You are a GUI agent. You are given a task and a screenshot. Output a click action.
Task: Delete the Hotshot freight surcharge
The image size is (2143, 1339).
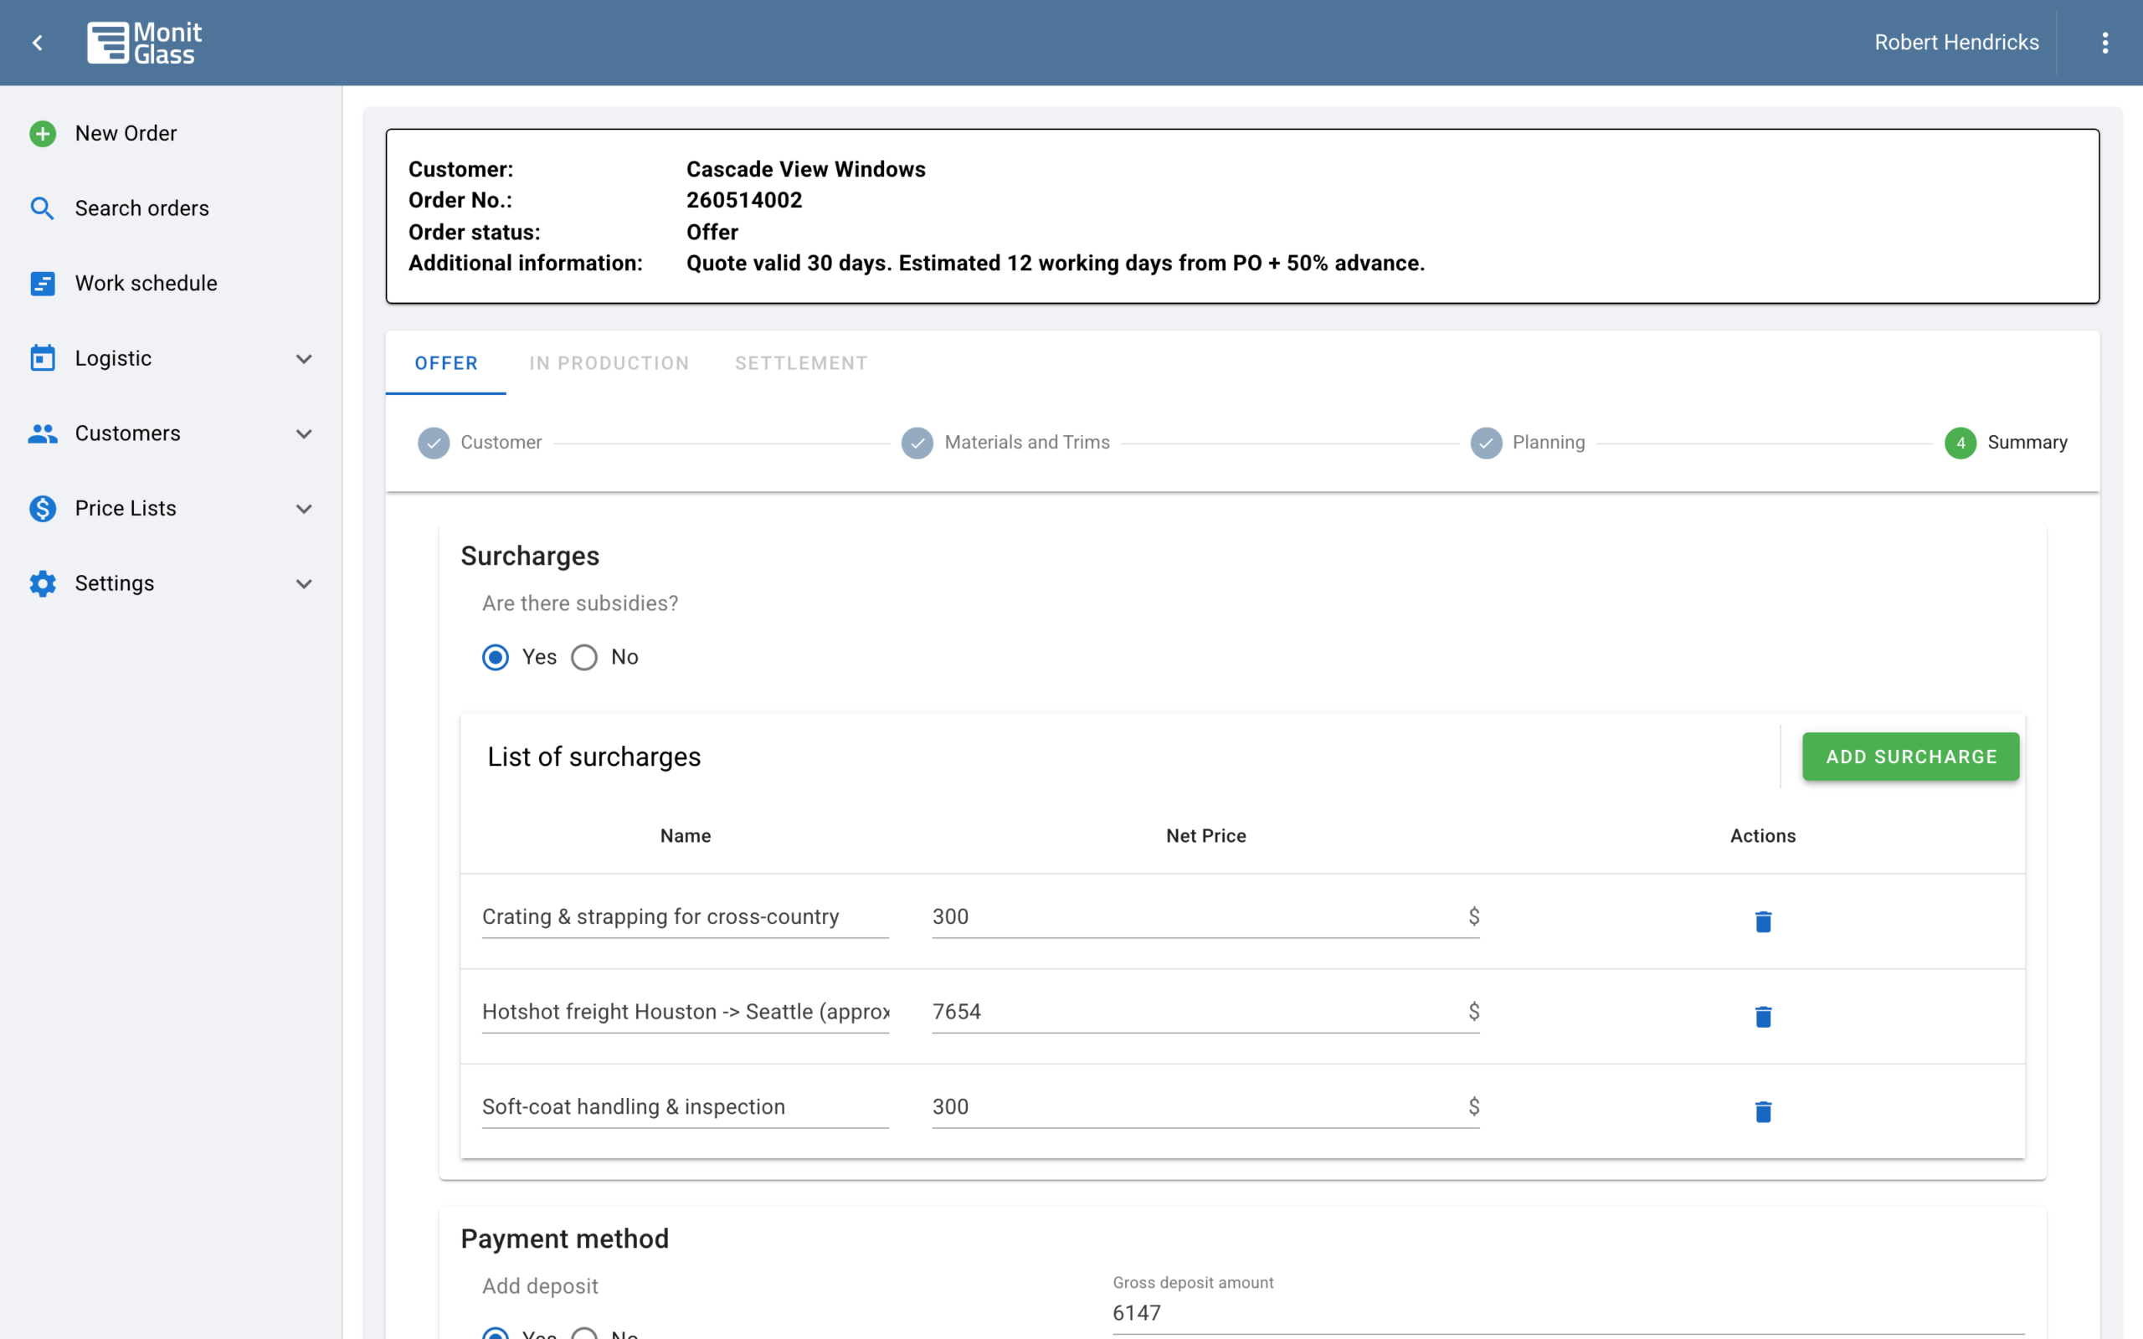[1763, 1016]
